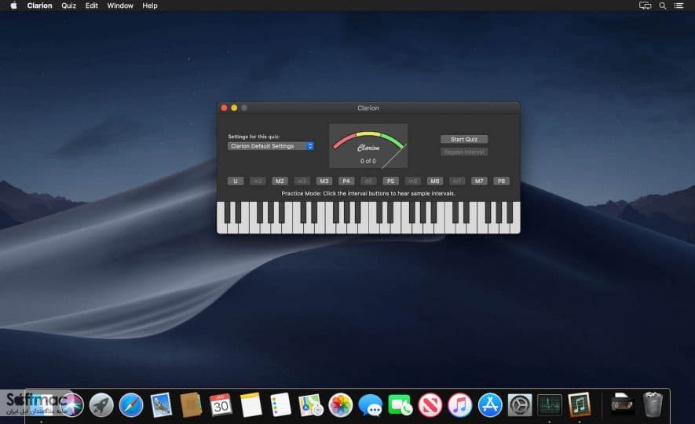This screenshot has height=424, width=695.
Task: Toggle the M3 interval button
Action: 324,181
